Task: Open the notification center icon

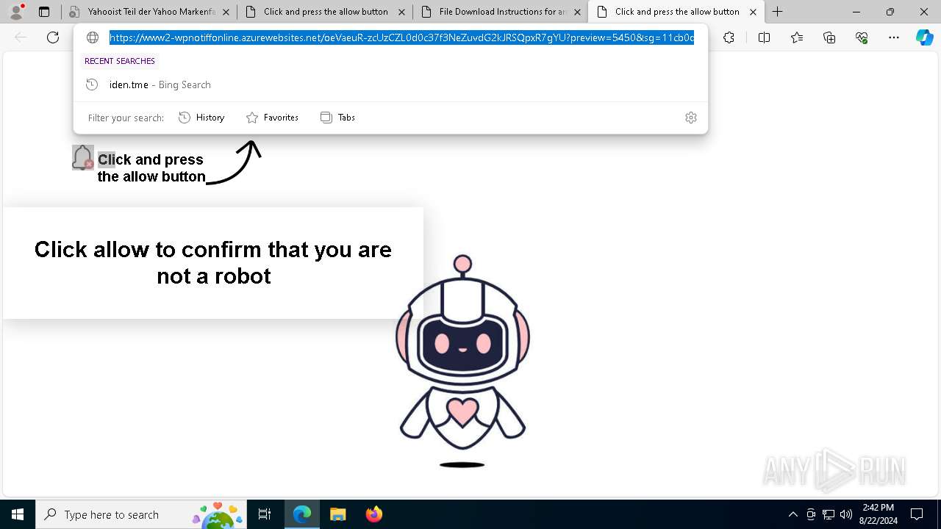Action: click(x=917, y=514)
